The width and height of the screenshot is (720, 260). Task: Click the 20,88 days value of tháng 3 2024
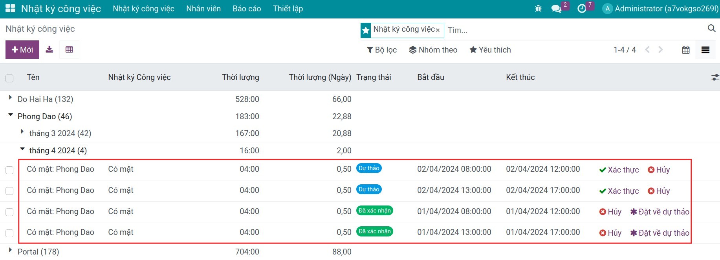342,133
